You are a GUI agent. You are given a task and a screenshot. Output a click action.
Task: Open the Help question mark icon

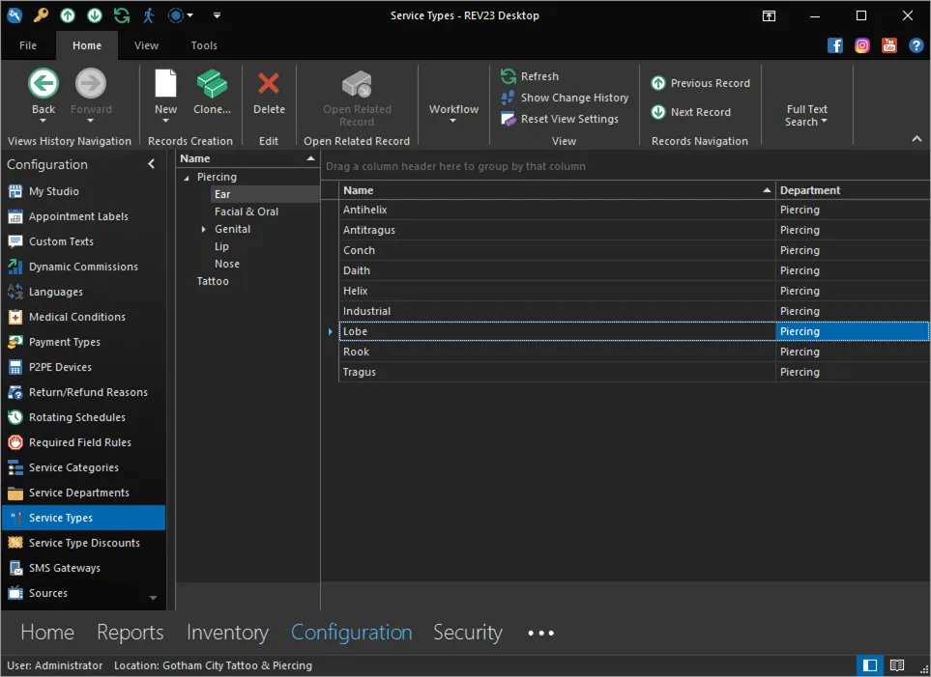click(x=916, y=45)
